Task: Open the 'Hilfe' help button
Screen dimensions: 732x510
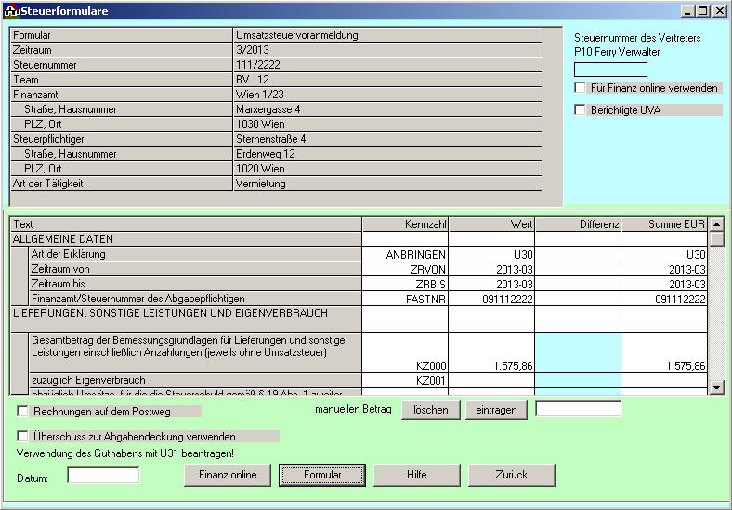Action: click(x=417, y=475)
